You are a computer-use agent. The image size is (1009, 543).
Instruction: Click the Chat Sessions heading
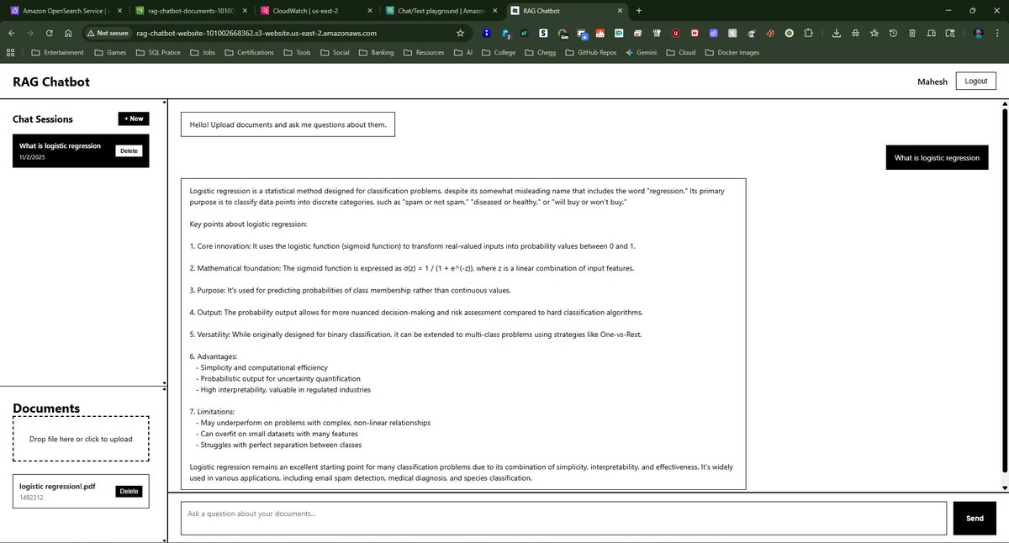[43, 119]
